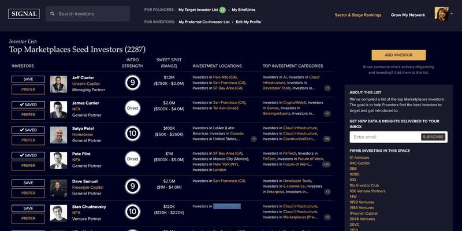Expand +5 categories for Stan Chudnovsky
This screenshot has height=231, width=462.
pyautogui.click(x=327, y=217)
